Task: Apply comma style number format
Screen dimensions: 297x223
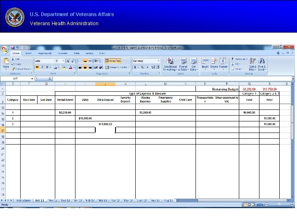Action: coord(147,67)
